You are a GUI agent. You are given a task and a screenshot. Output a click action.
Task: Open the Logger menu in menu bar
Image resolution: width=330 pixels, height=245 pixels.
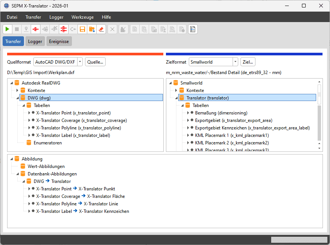pos(57,17)
